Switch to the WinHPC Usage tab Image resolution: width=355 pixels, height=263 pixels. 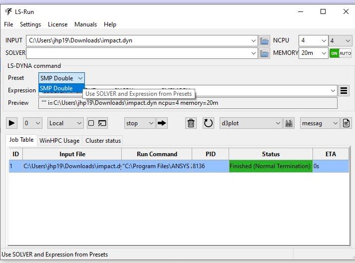[59, 141]
